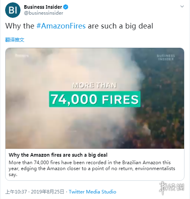Click the card description about 74,000 fires
The image size is (190, 199).
click(92, 169)
